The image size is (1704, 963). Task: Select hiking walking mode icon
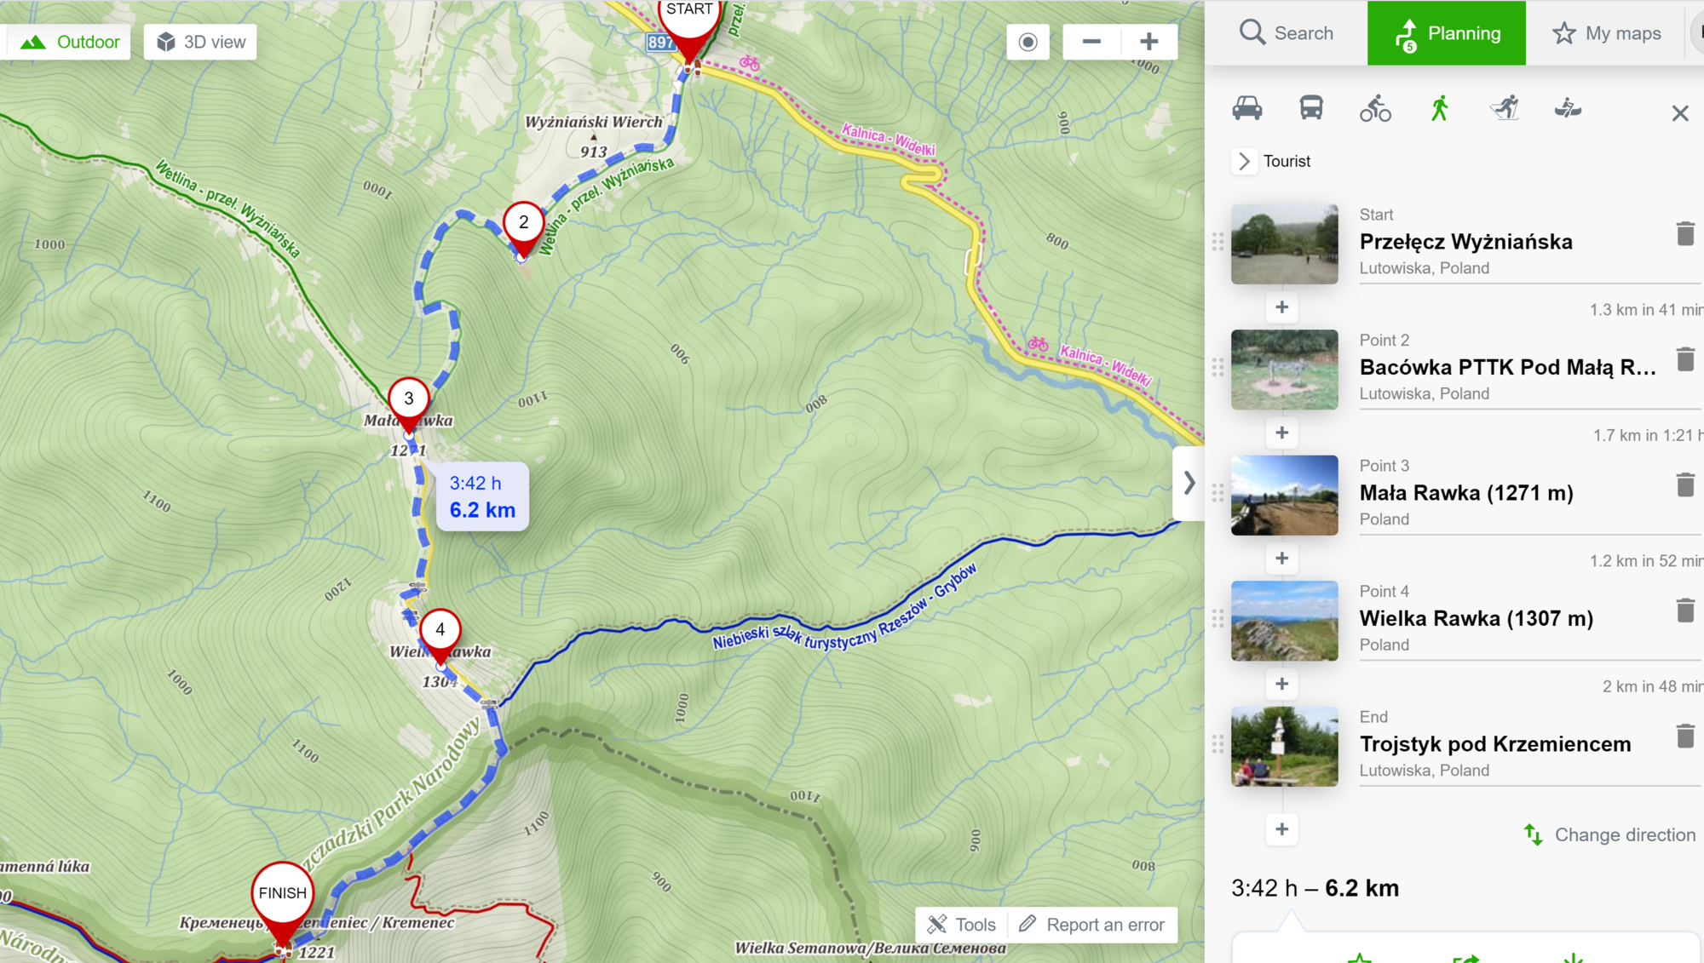coord(1440,108)
